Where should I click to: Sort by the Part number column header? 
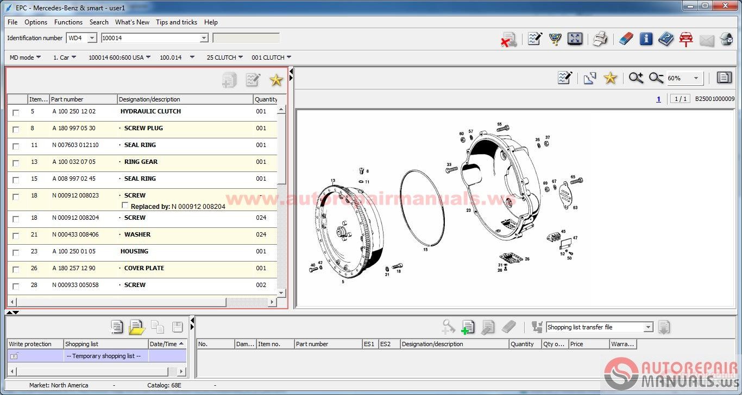coord(83,99)
